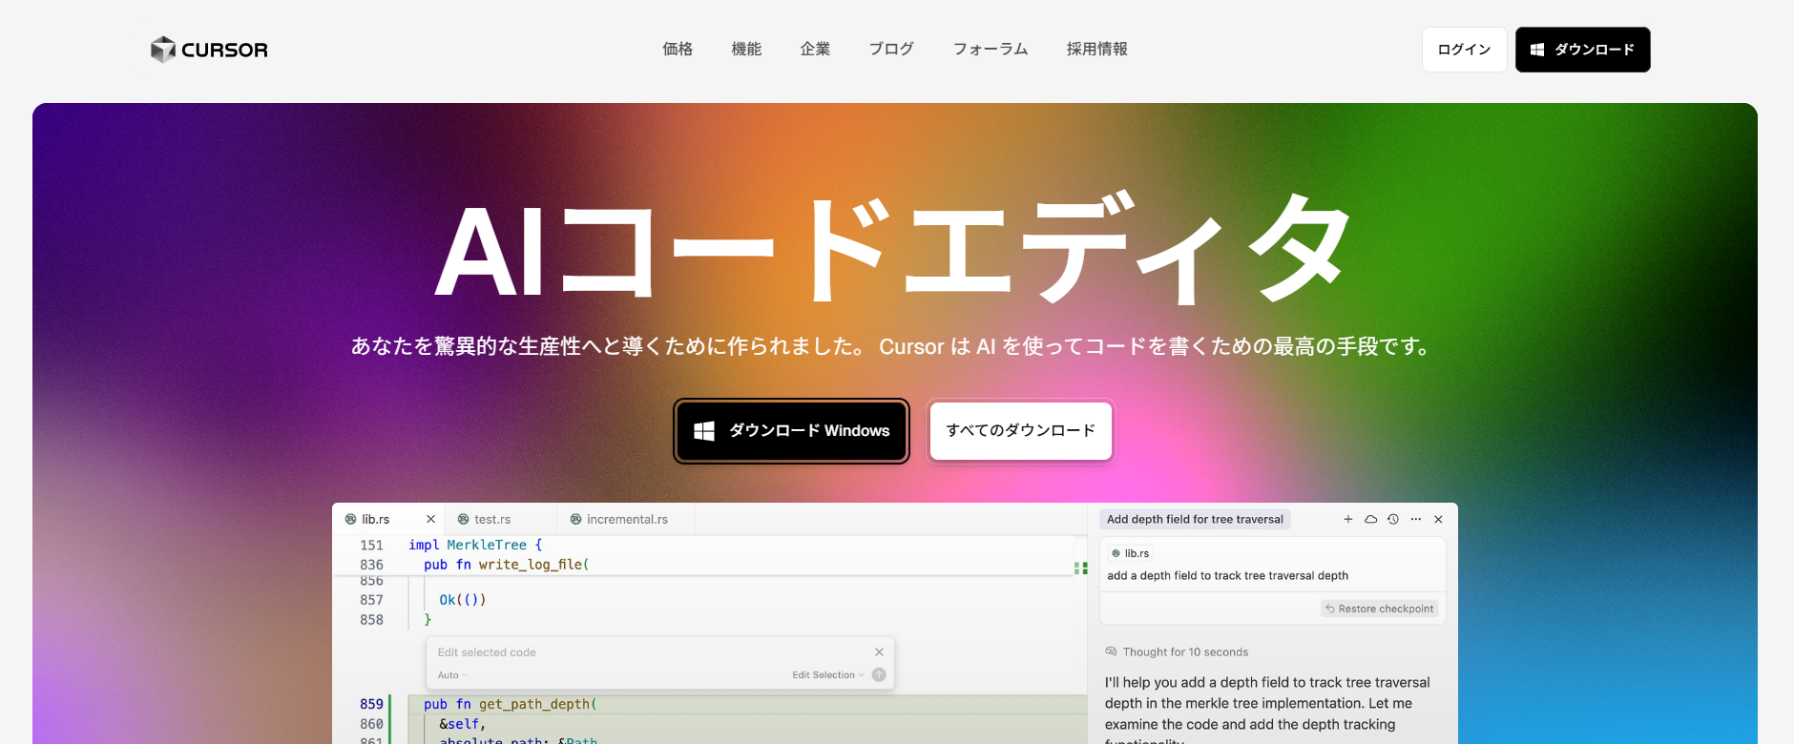
Task: Click the '&self,' code line
Action: (x=463, y=724)
